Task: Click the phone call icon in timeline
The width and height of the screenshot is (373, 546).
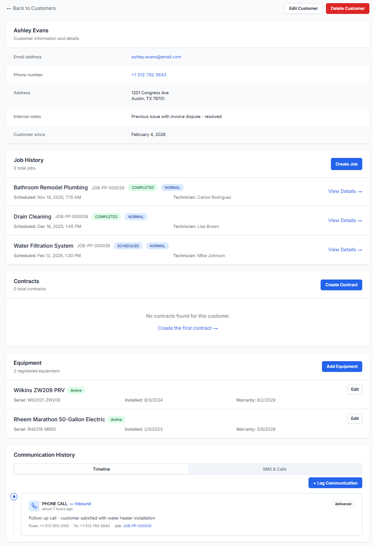Action: (x=34, y=506)
